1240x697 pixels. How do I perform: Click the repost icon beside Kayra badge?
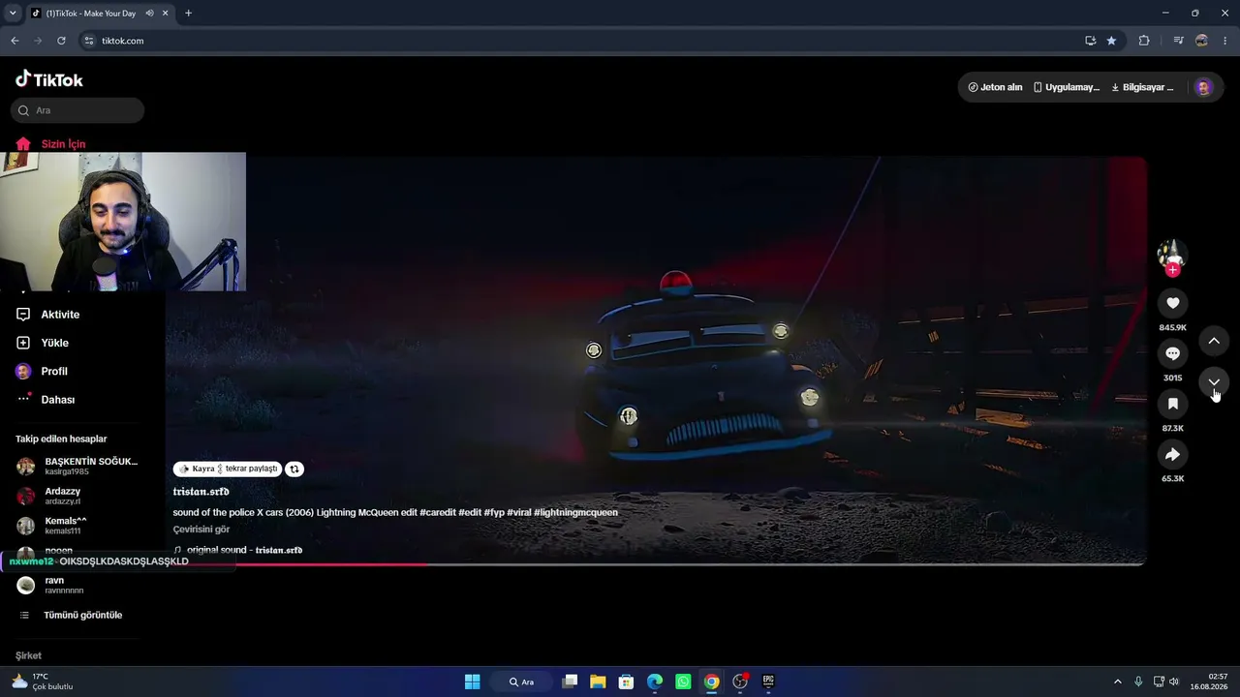tap(294, 469)
